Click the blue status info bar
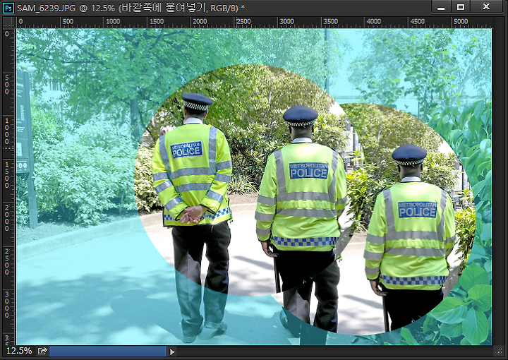The height and width of the screenshot is (360, 508). [x=107, y=352]
